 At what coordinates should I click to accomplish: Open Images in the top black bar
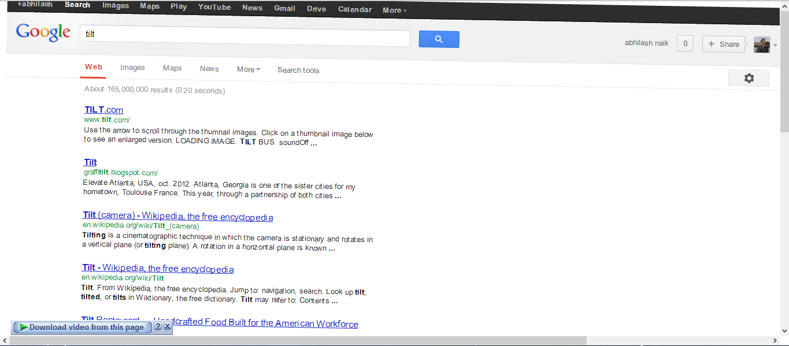[x=116, y=5]
